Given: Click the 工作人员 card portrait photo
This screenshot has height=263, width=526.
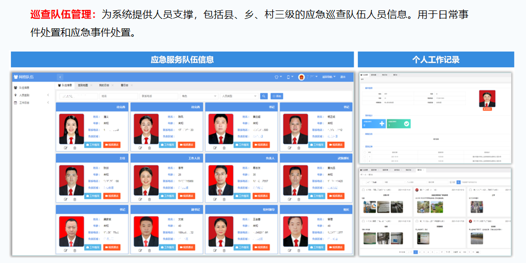Looking at the screenshot, I should (x=146, y=180).
